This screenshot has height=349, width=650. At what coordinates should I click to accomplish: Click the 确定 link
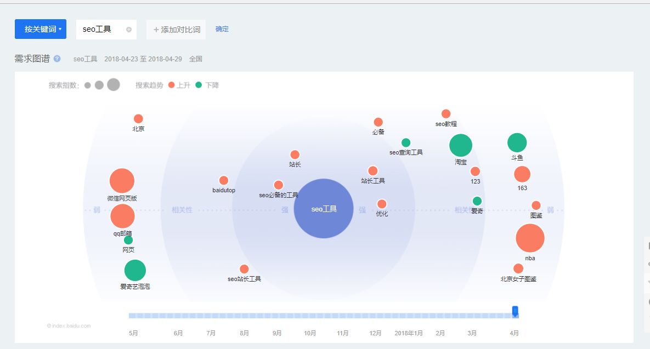coord(222,29)
